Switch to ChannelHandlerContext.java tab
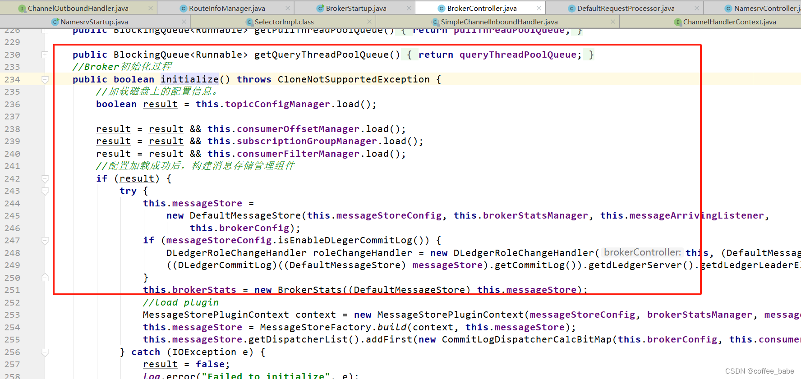The image size is (801, 379). tap(729, 22)
